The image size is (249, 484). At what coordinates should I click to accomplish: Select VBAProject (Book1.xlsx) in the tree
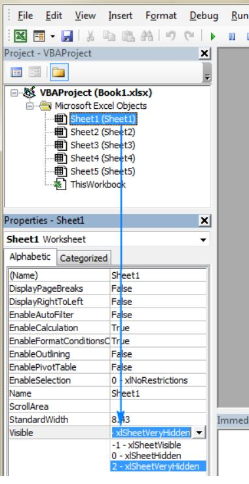click(96, 92)
